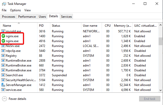This screenshot has height=105, width=163.
Task: Click the ServerManager.exe process icon
Action: click(x=3, y=85)
